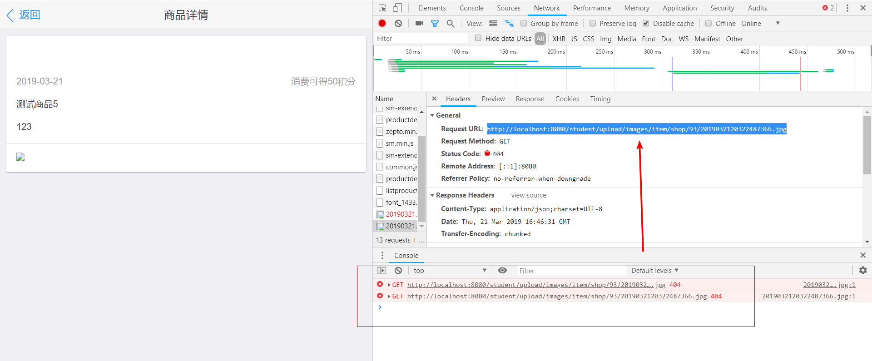
Task: Open network search with the magnifier icon
Action: coord(451,23)
